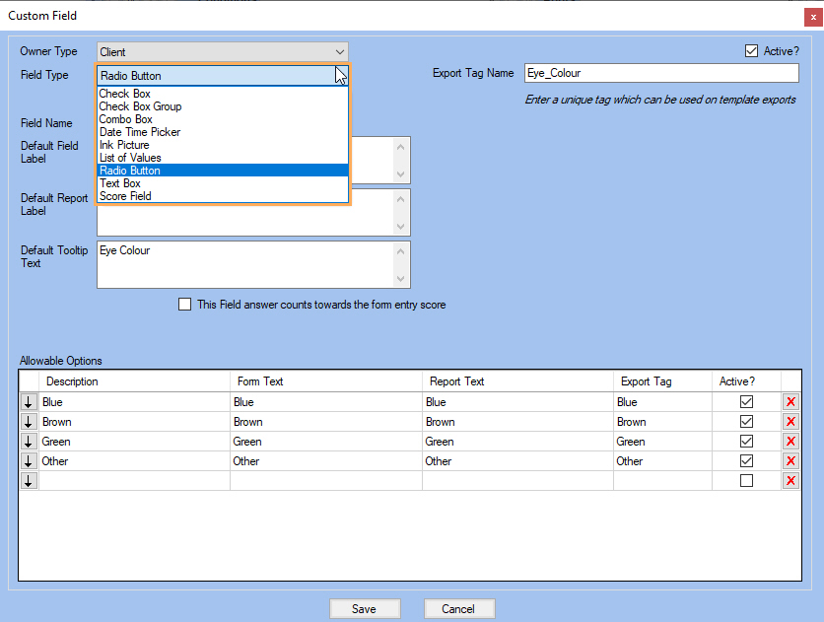824x622 pixels.
Task: Click the arrow icon on the empty row
Action: pyautogui.click(x=29, y=481)
